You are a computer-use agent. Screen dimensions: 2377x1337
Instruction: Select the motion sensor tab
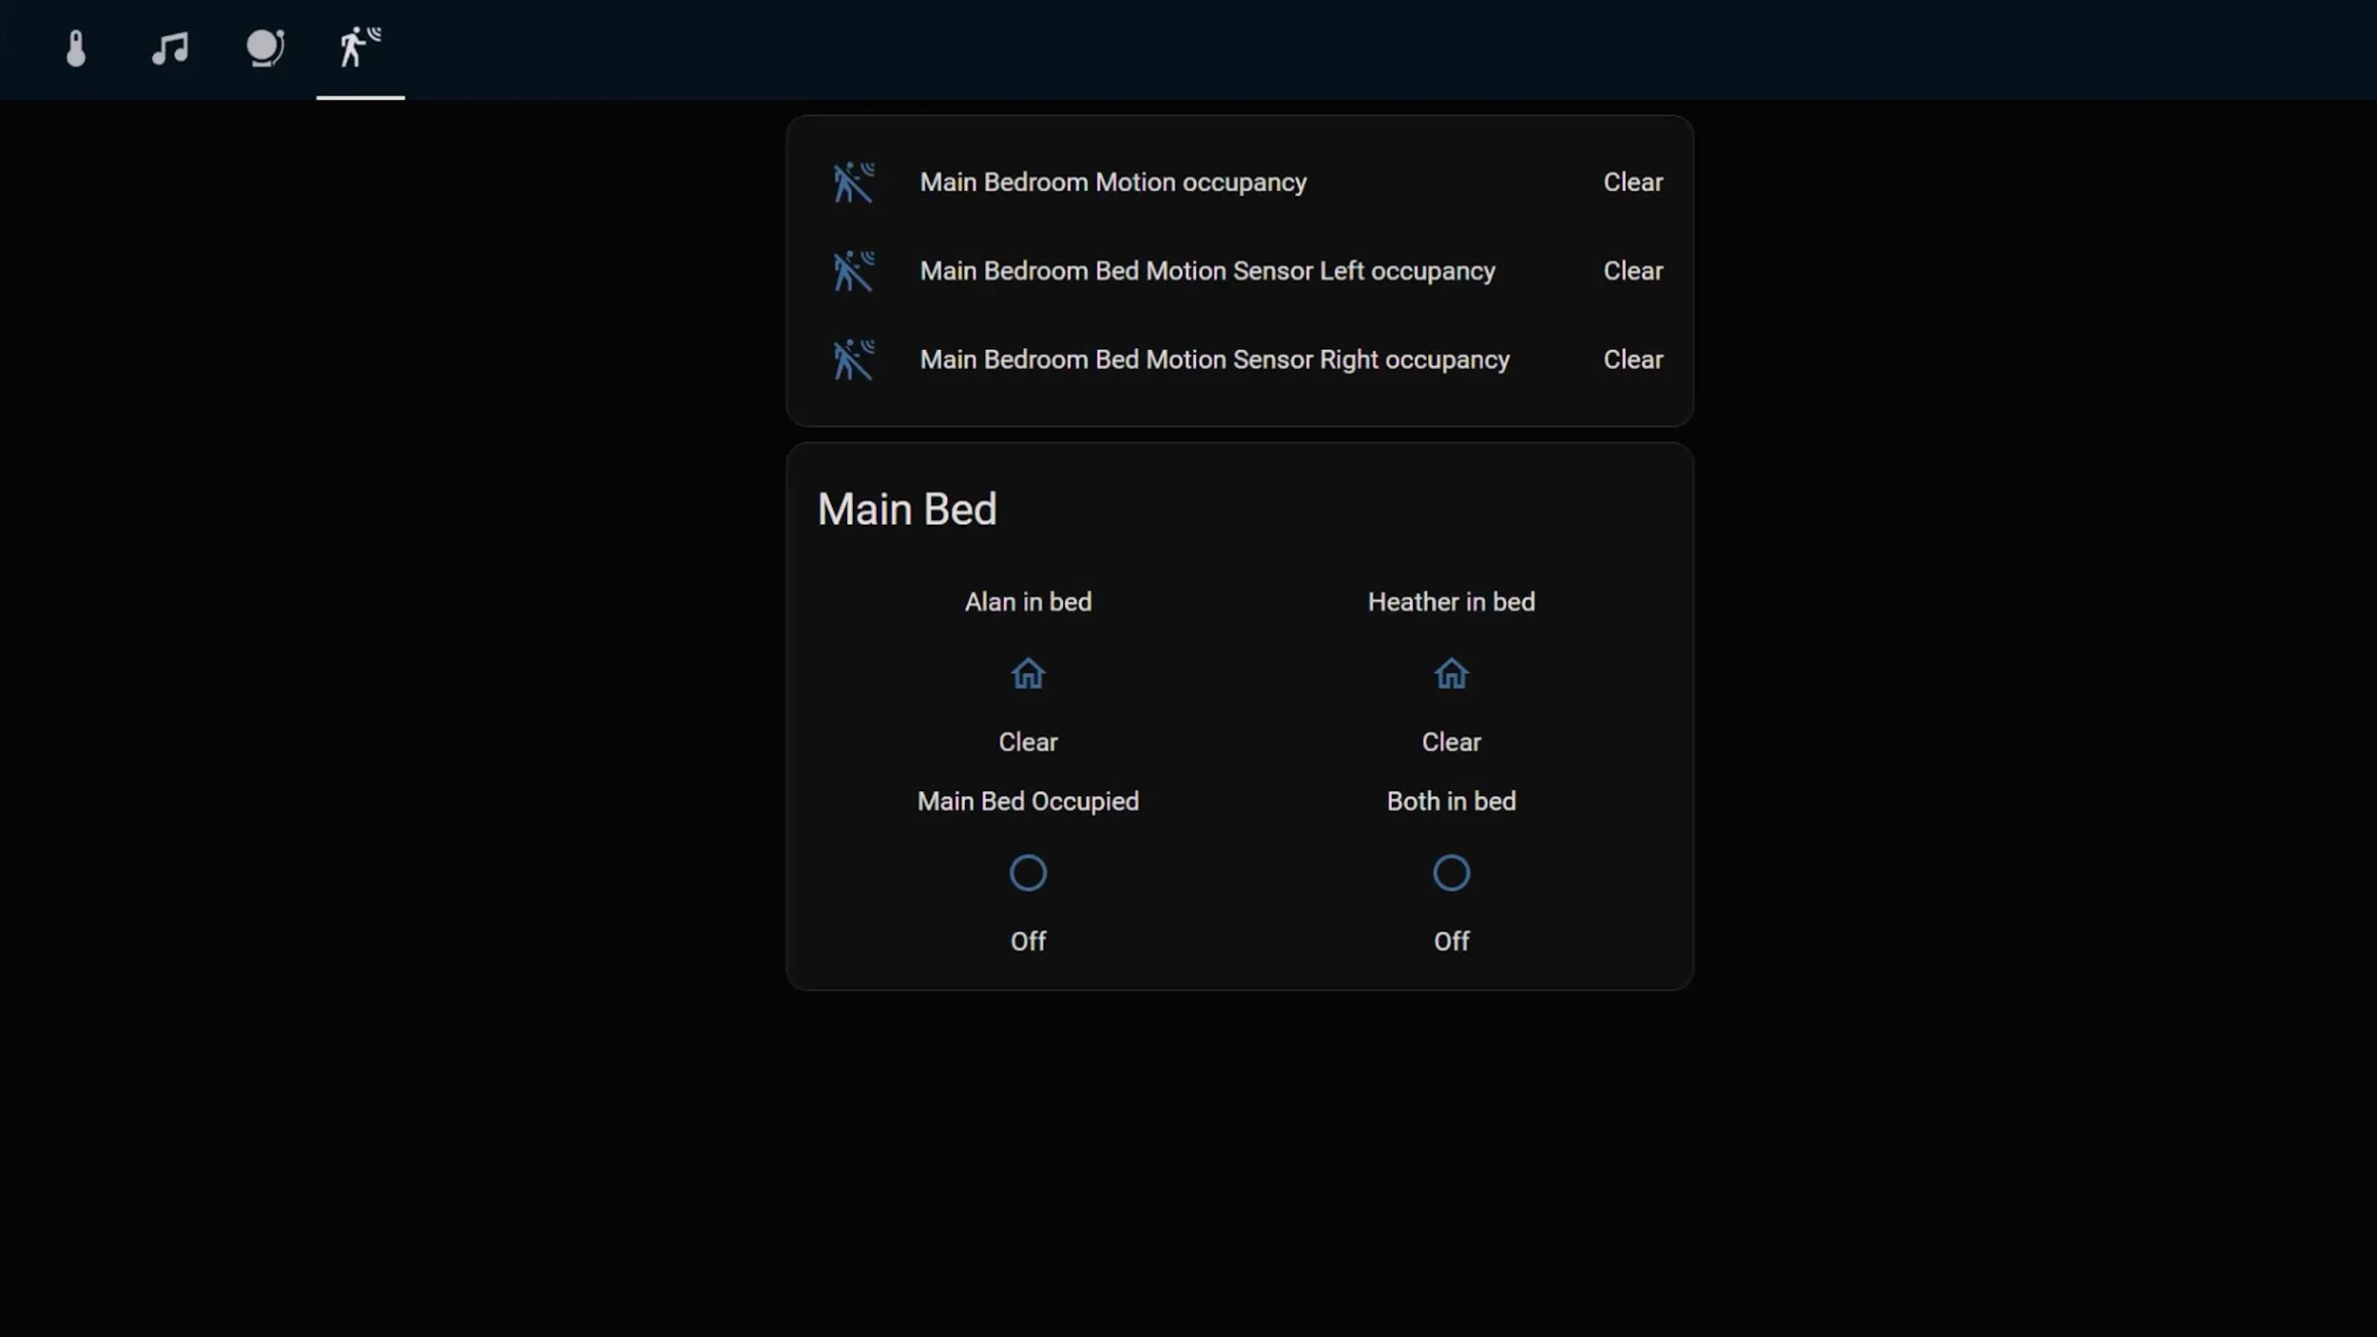click(360, 48)
